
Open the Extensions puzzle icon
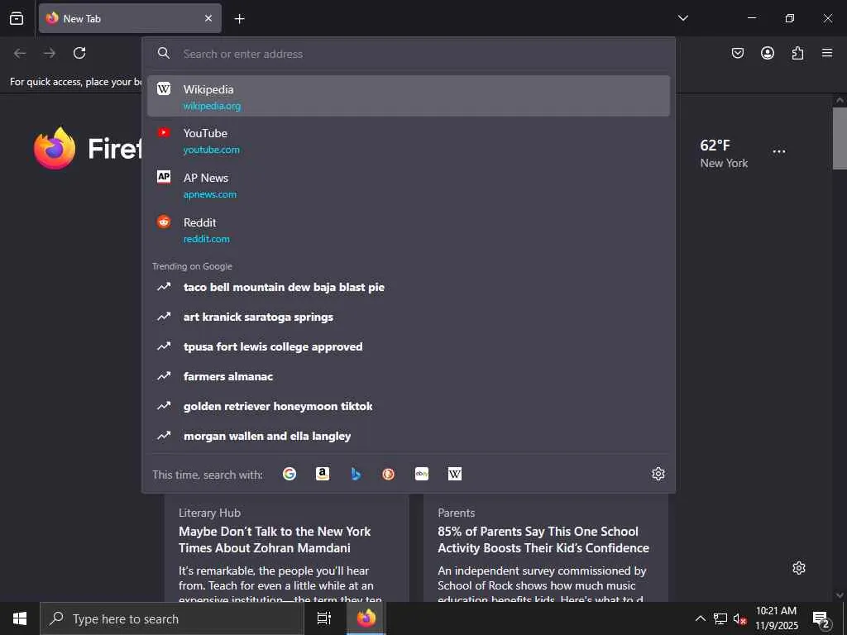[x=797, y=53]
